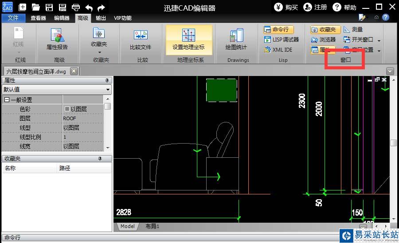This screenshot has width=399, height=243.
Task: Click the 图层 ROOF value cell
Action: 83,118
